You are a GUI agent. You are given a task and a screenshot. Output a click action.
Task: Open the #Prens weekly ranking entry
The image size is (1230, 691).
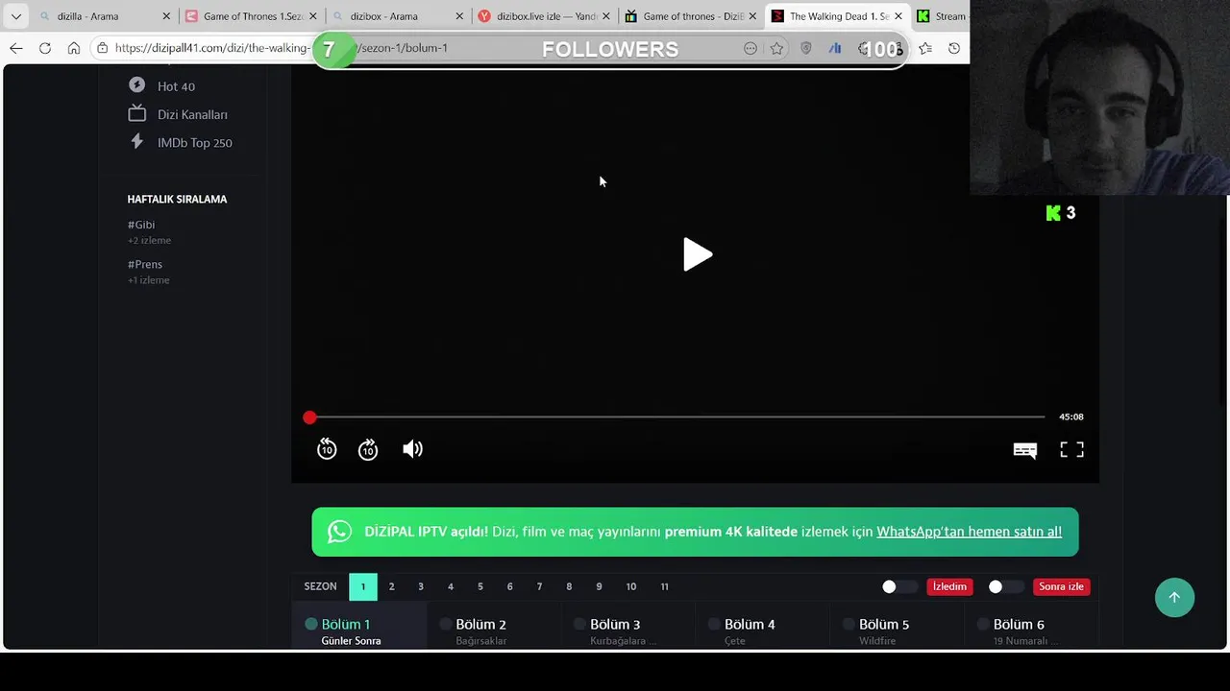pos(145,264)
